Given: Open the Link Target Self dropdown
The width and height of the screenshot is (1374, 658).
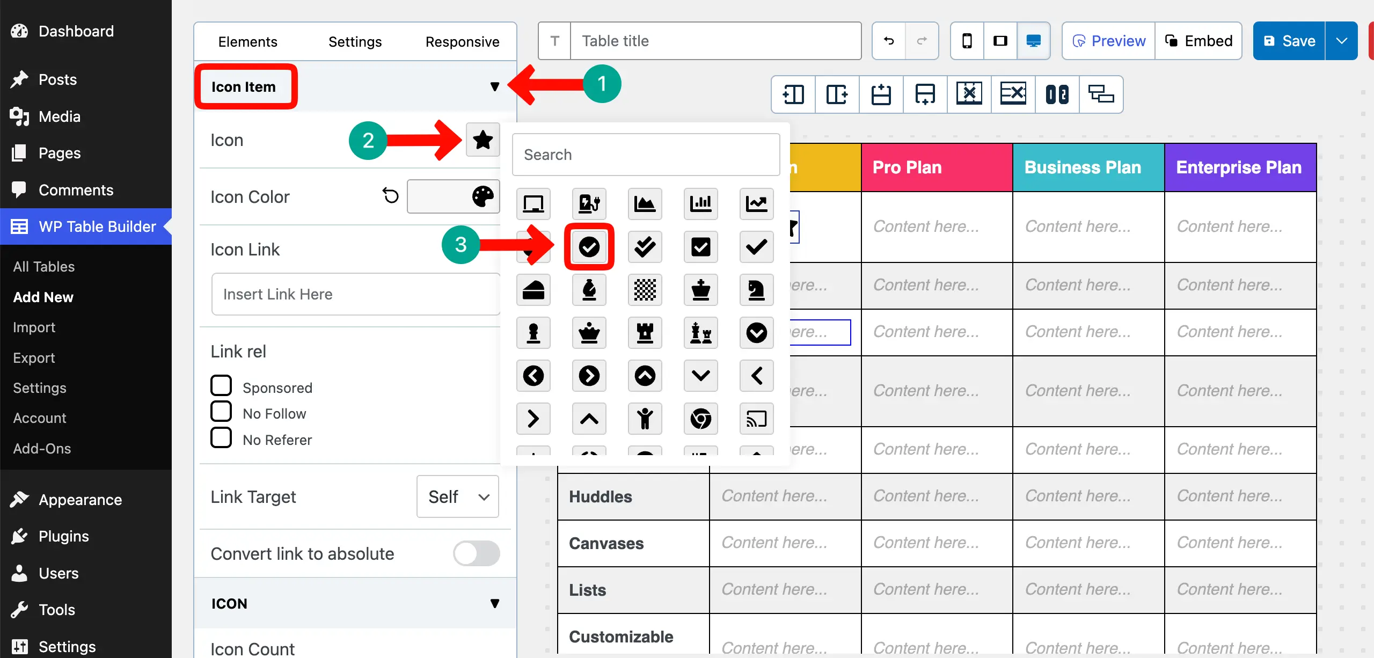Looking at the screenshot, I should [458, 496].
